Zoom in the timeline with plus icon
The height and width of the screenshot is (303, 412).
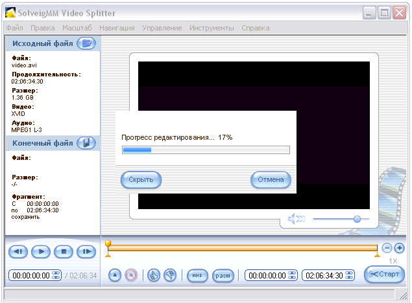[x=399, y=248]
